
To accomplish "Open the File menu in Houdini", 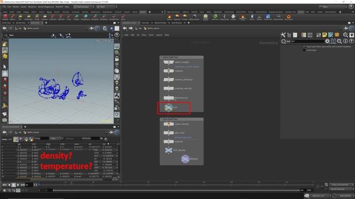I will (4, 7).
